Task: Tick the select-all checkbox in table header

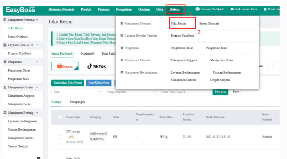Action: pos(60,117)
